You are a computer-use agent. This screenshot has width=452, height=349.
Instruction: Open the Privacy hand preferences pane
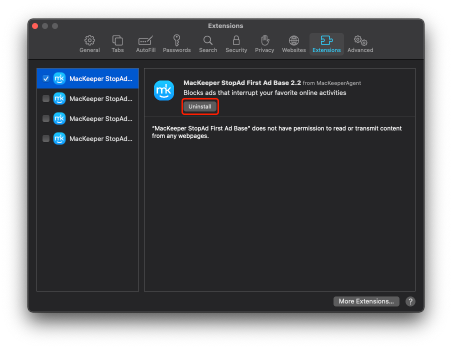[264, 44]
